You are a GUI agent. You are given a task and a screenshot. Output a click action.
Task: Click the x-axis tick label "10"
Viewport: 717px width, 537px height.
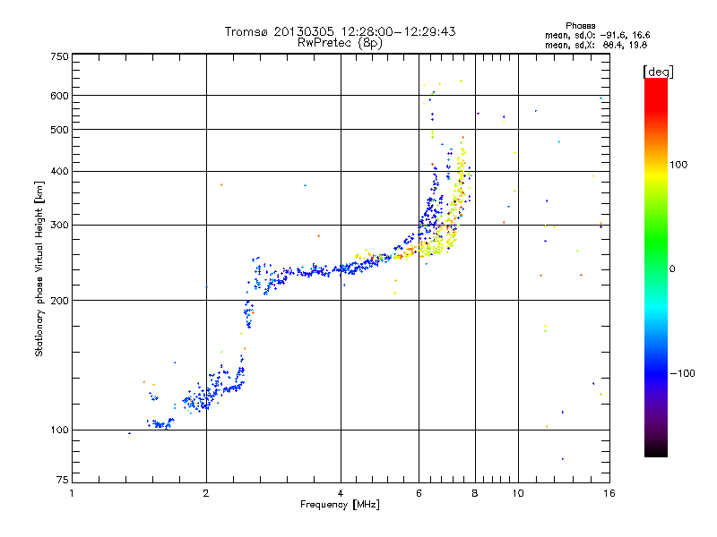[518, 493]
